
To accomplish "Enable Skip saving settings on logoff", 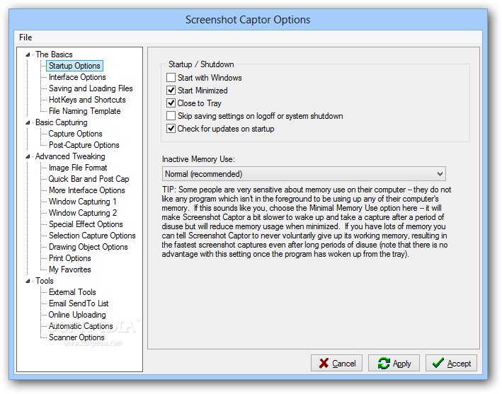I will tap(171, 116).
